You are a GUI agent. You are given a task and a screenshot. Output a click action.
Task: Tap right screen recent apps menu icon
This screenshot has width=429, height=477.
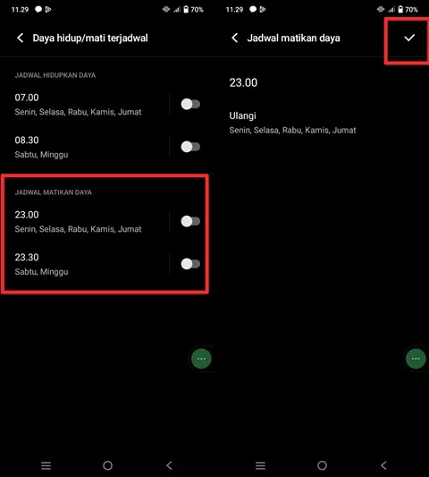(261, 465)
